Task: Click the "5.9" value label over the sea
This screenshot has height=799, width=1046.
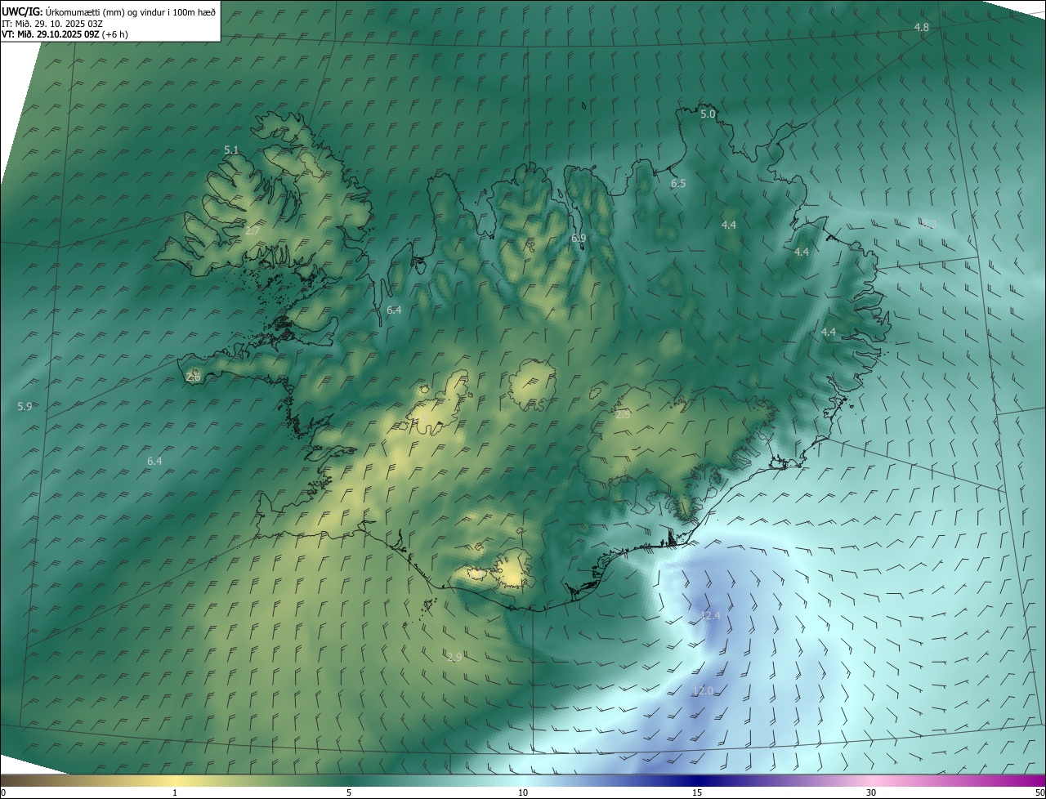Action: pos(25,406)
